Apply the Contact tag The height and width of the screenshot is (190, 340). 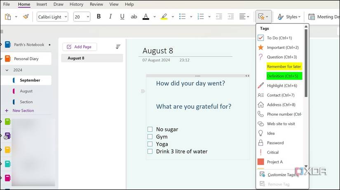[280, 95]
